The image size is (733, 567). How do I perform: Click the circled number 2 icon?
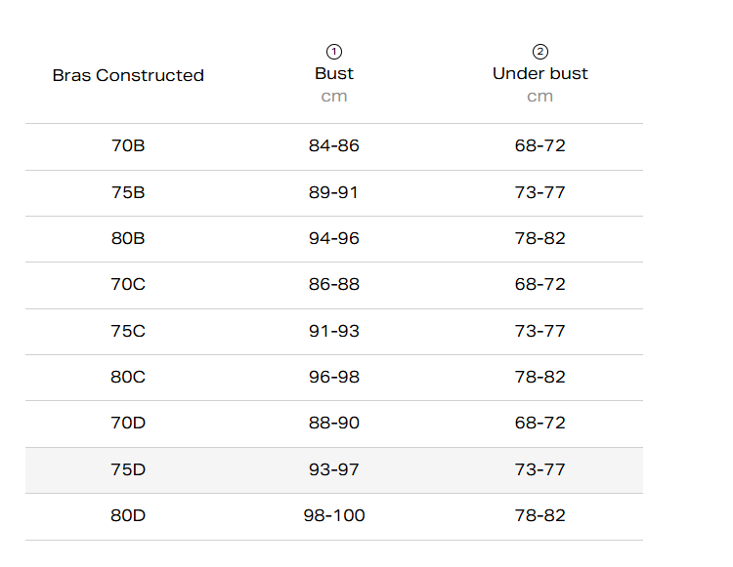click(x=540, y=52)
